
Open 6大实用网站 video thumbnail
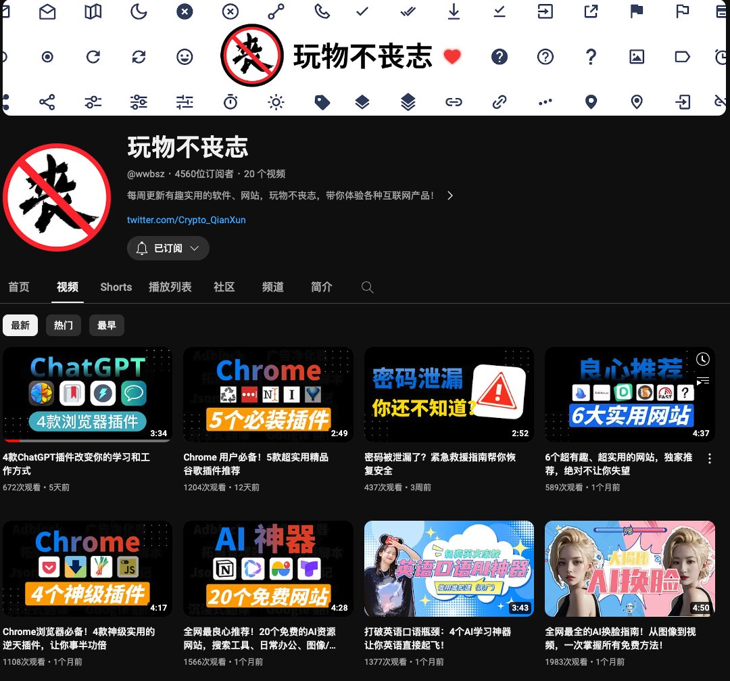coord(630,394)
